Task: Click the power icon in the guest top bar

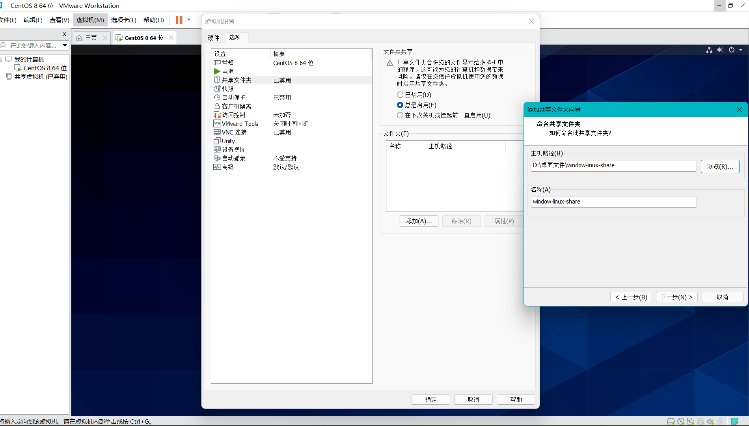Action: point(732,50)
